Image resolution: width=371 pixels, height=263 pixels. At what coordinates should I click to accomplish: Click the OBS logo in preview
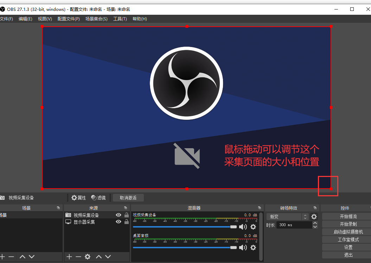click(186, 83)
